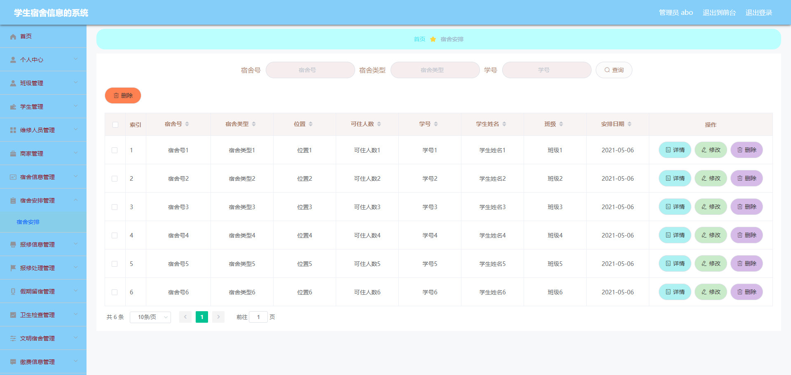791x375 pixels.
Task: Expand the 报修信息管理 menu chevron
Action: tap(76, 244)
